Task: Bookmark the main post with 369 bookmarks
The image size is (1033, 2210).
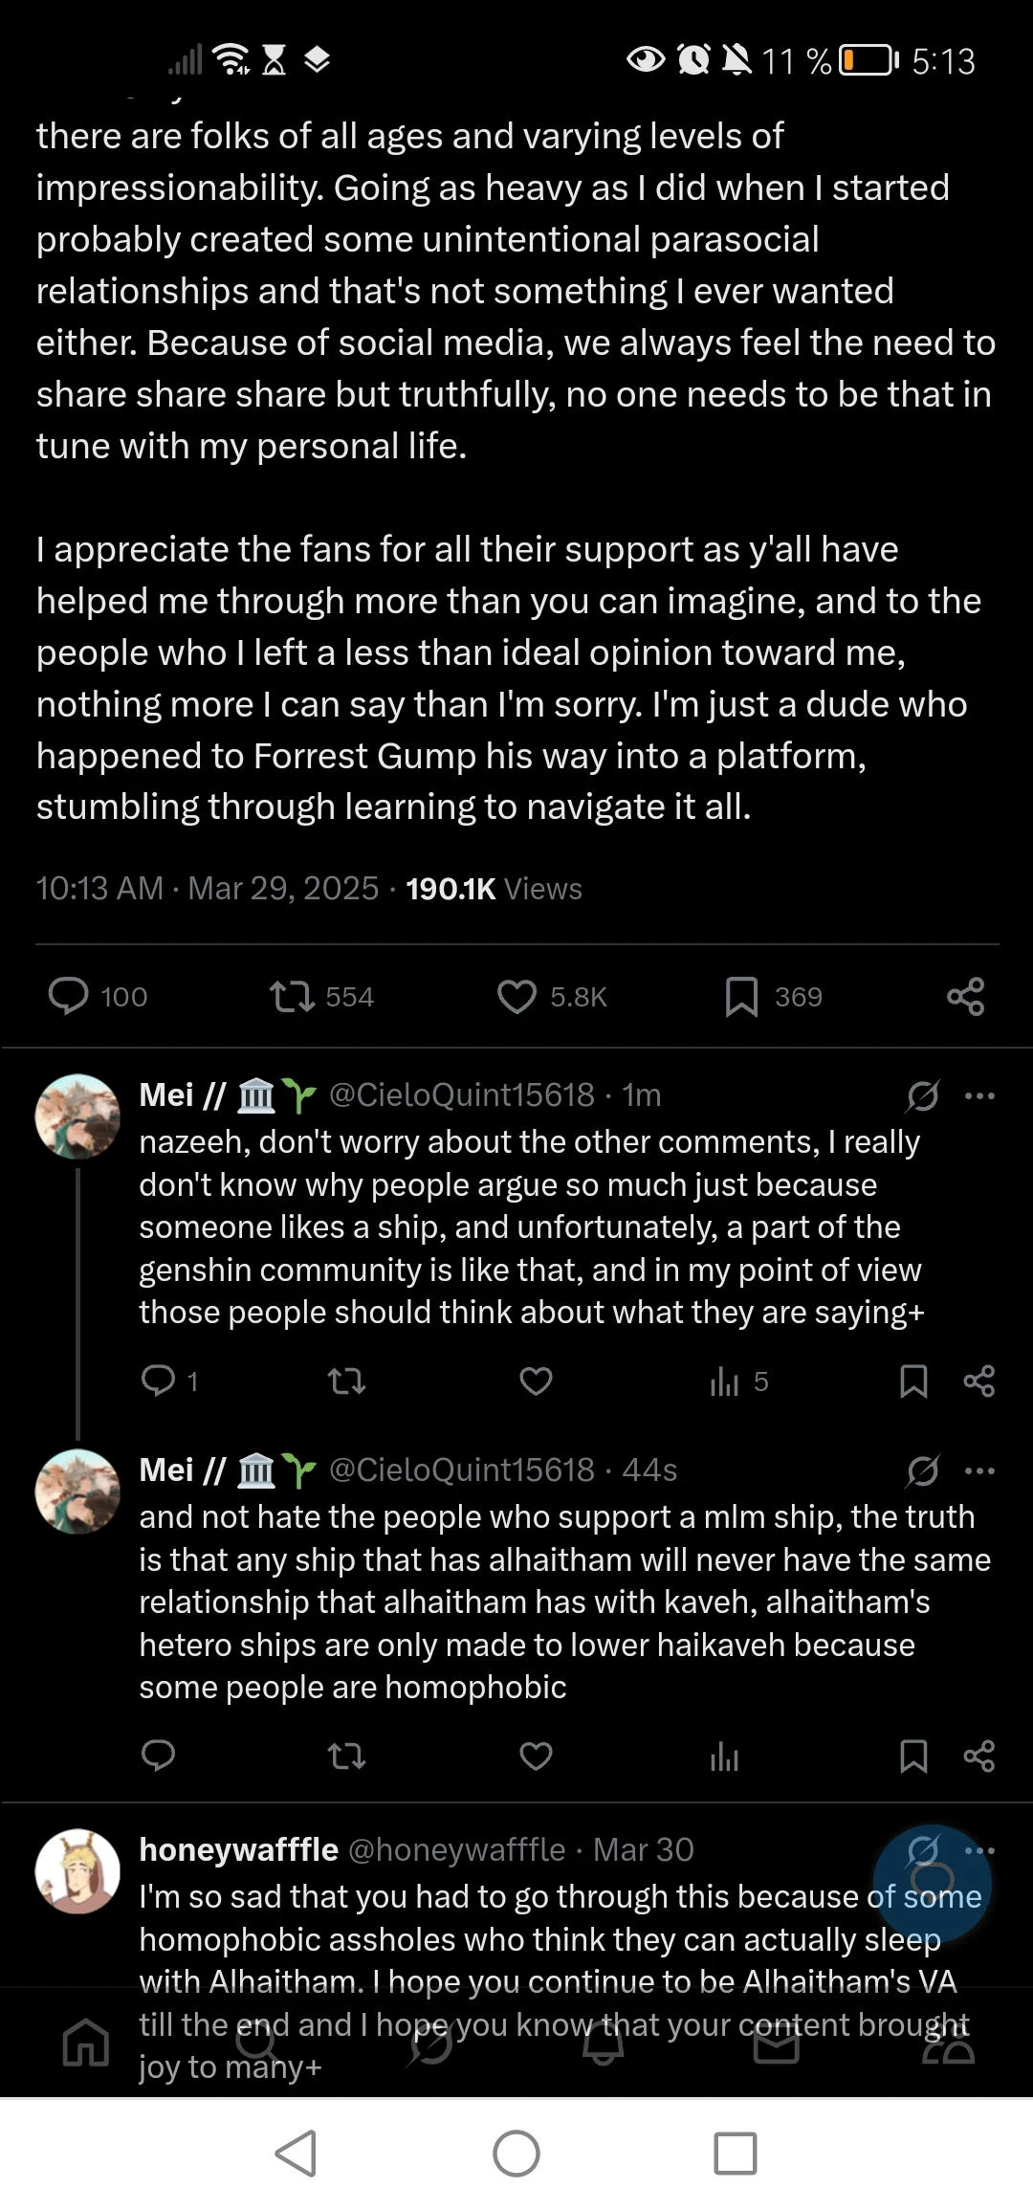Action: [741, 996]
